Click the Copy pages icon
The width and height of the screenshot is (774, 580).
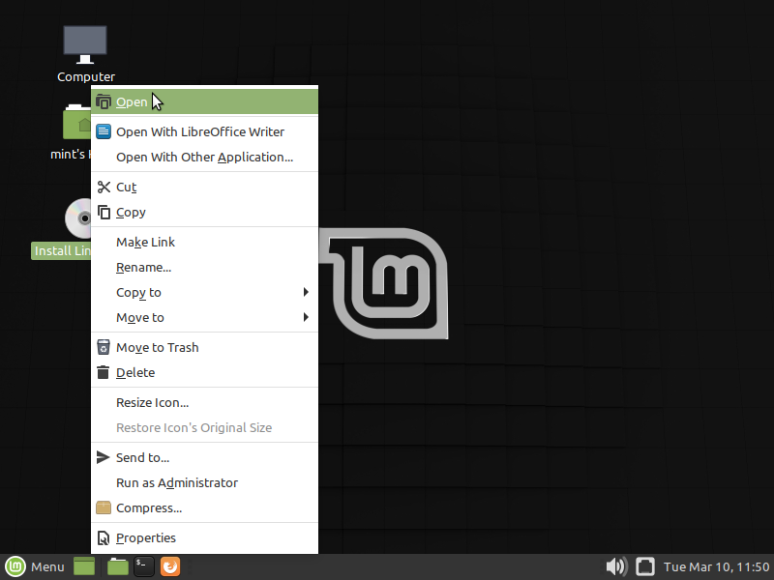pos(104,212)
